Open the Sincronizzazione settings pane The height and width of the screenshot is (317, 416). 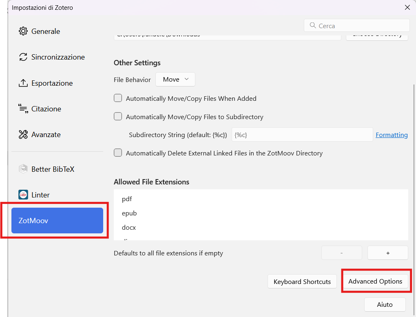pos(57,57)
